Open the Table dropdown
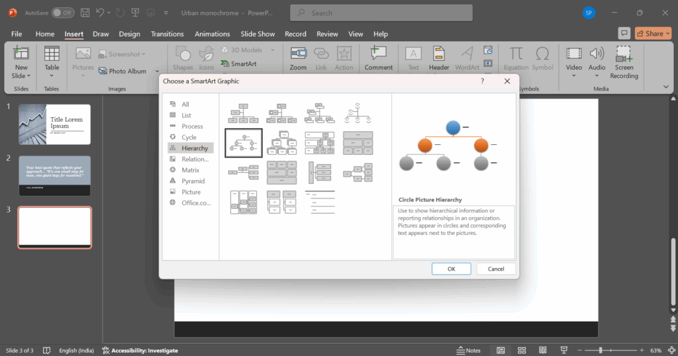The image size is (678, 356). click(52, 75)
